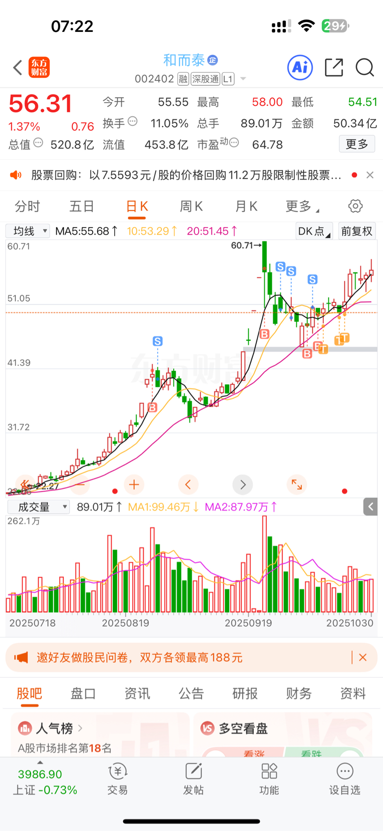This screenshot has height=831, width=383.
Task: Open chart settings gear icon
Action: click(355, 206)
